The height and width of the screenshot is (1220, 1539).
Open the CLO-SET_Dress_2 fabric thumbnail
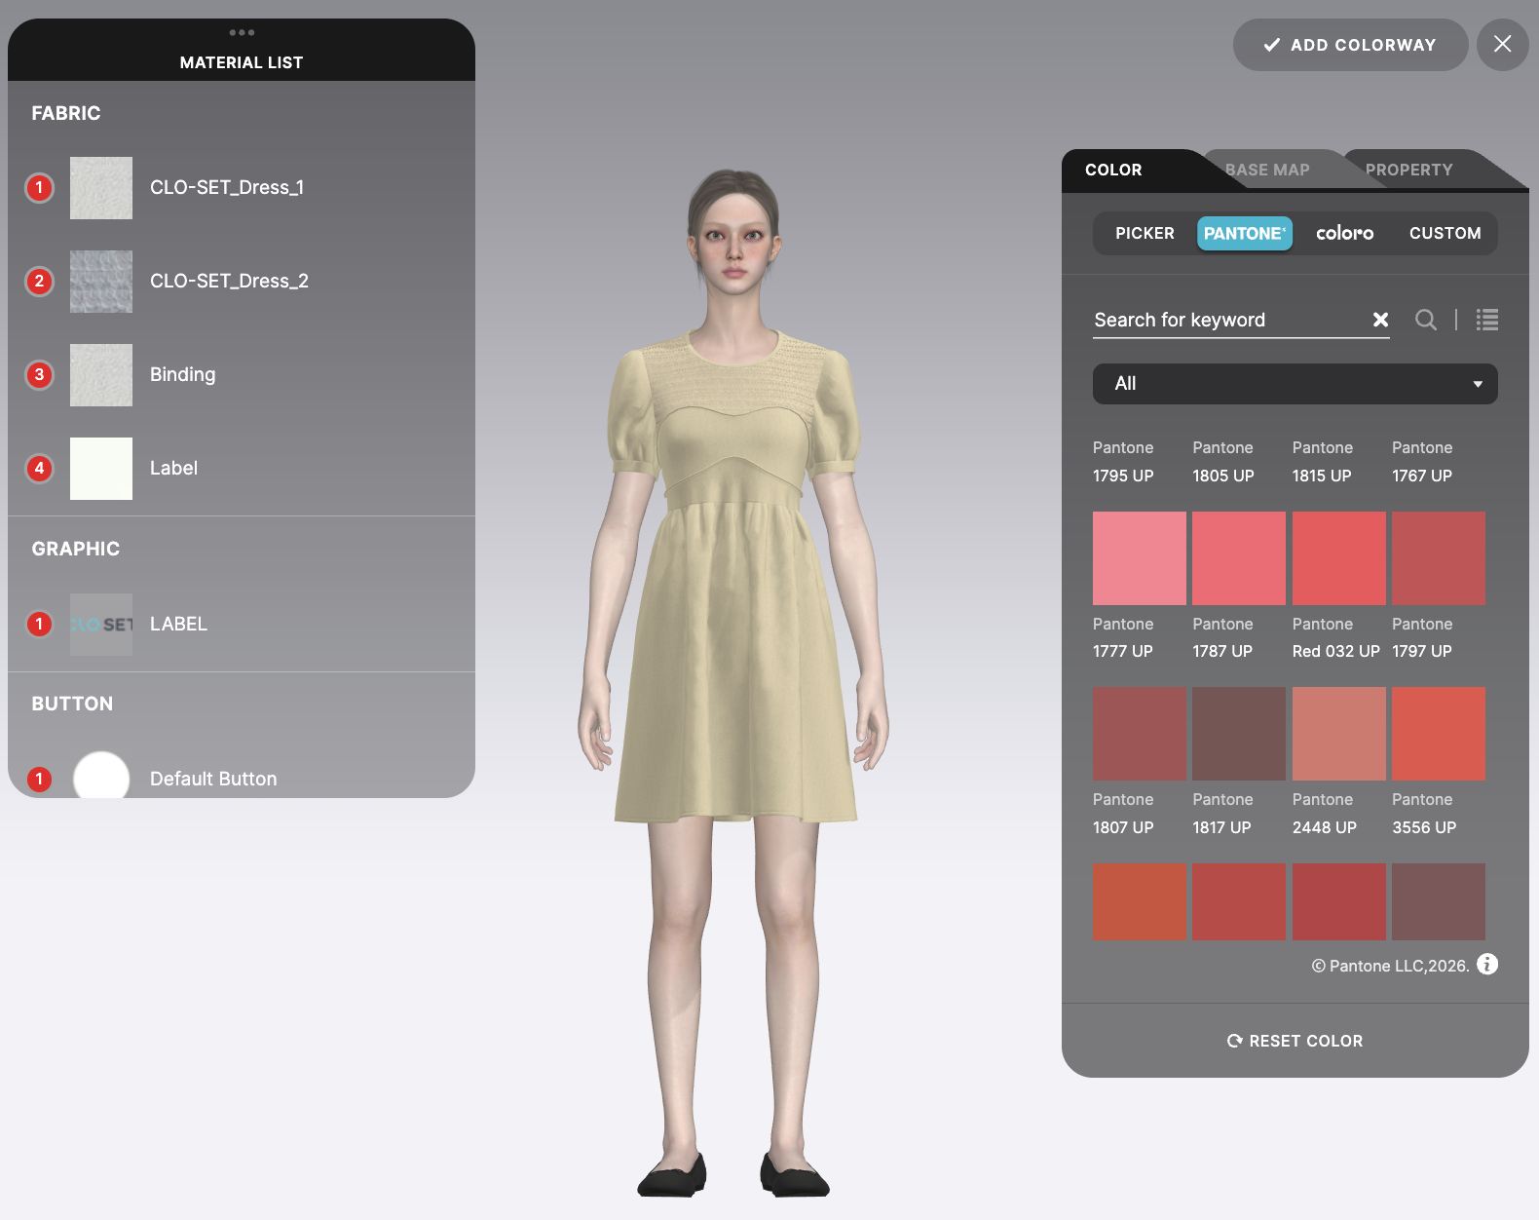[101, 282]
